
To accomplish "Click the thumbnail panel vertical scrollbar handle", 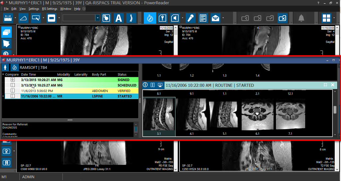I will pos(335,110).
